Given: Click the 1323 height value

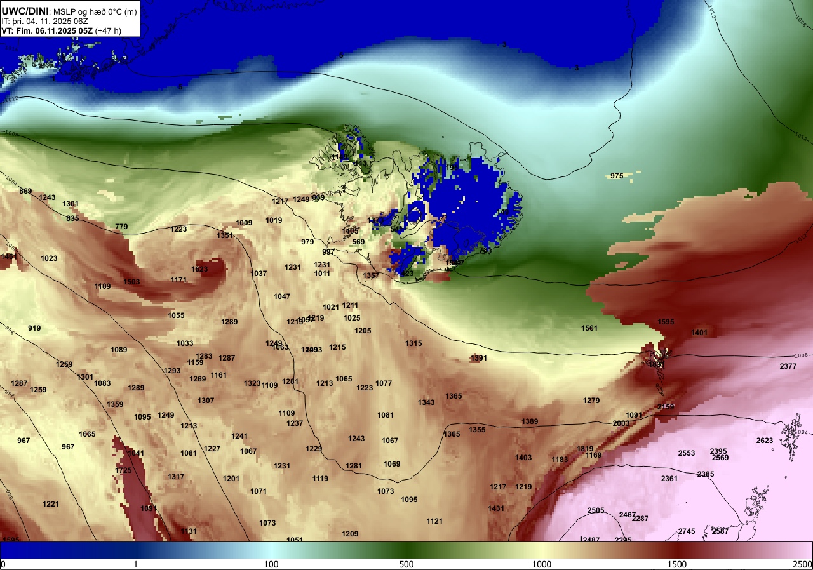Looking at the screenshot, I should click(252, 383).
